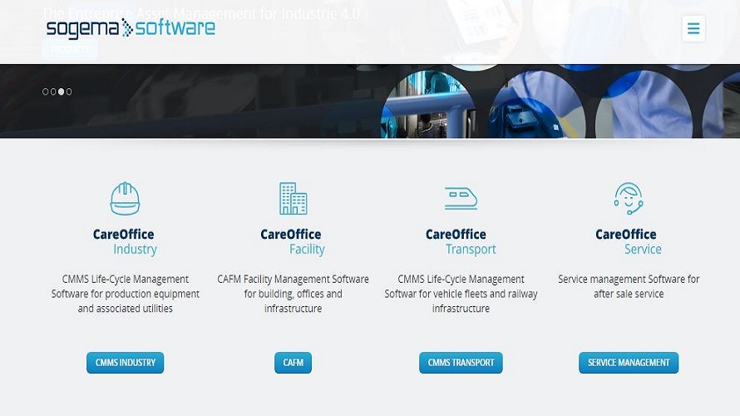Click the CareOffice Service heading

(x=628, y=242)
